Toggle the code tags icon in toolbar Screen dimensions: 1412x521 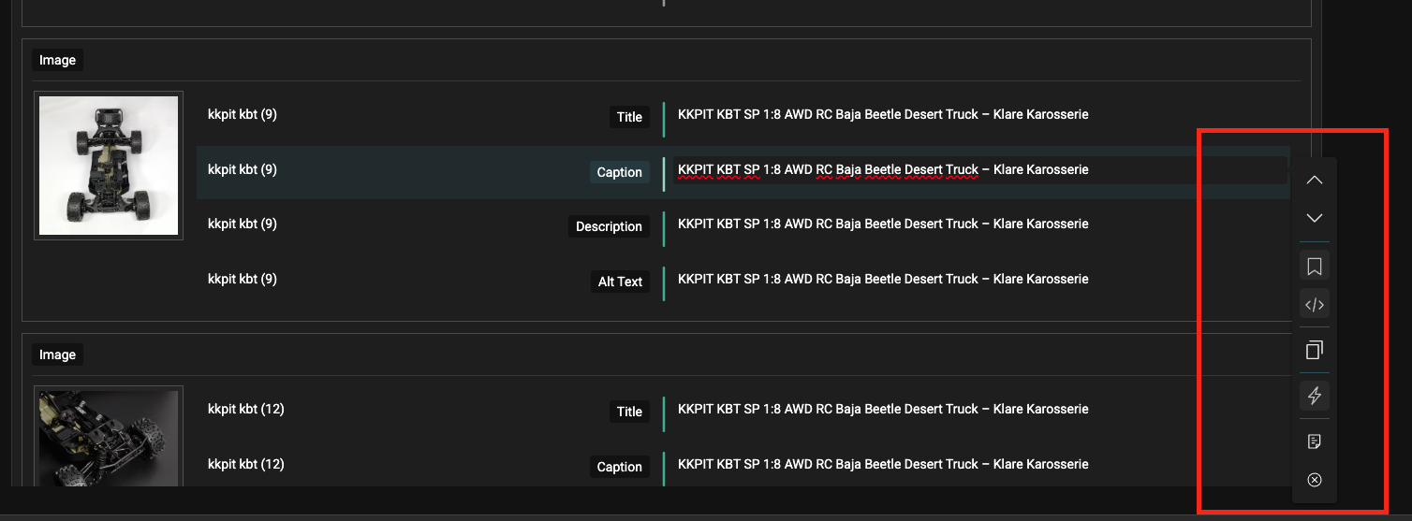(1314, 305)
